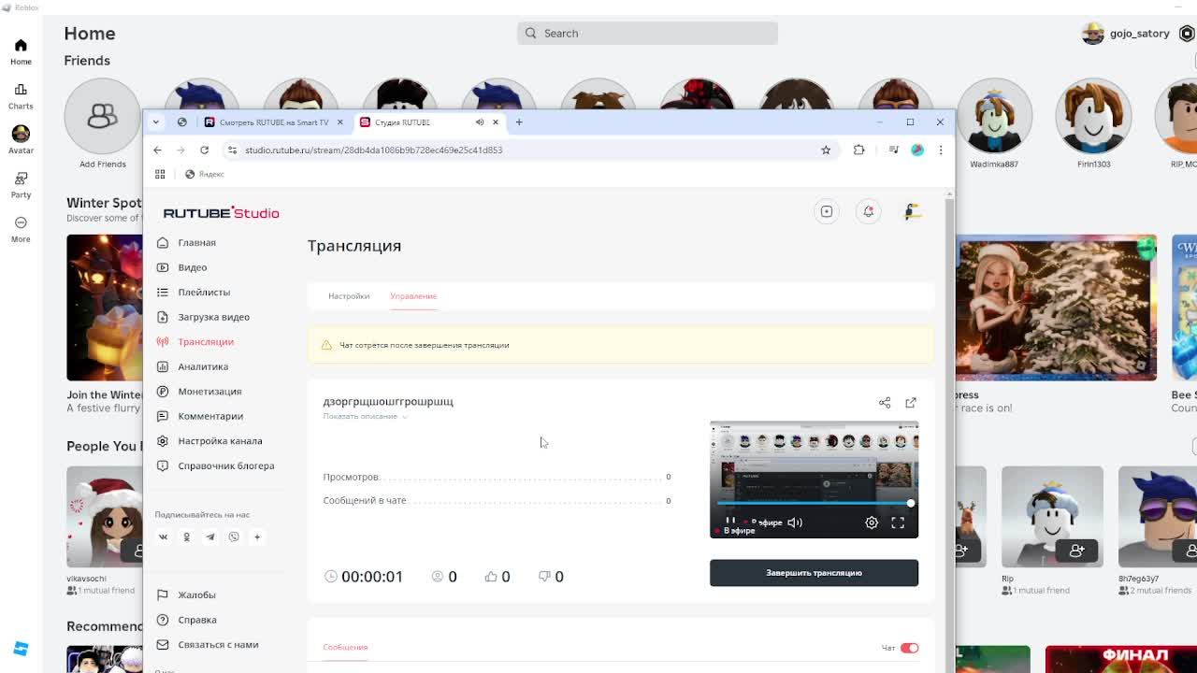Image resolution: width=1197 pixels, height=673 pixels.
Task: Open the VK social icon
Action: point(163,537)
